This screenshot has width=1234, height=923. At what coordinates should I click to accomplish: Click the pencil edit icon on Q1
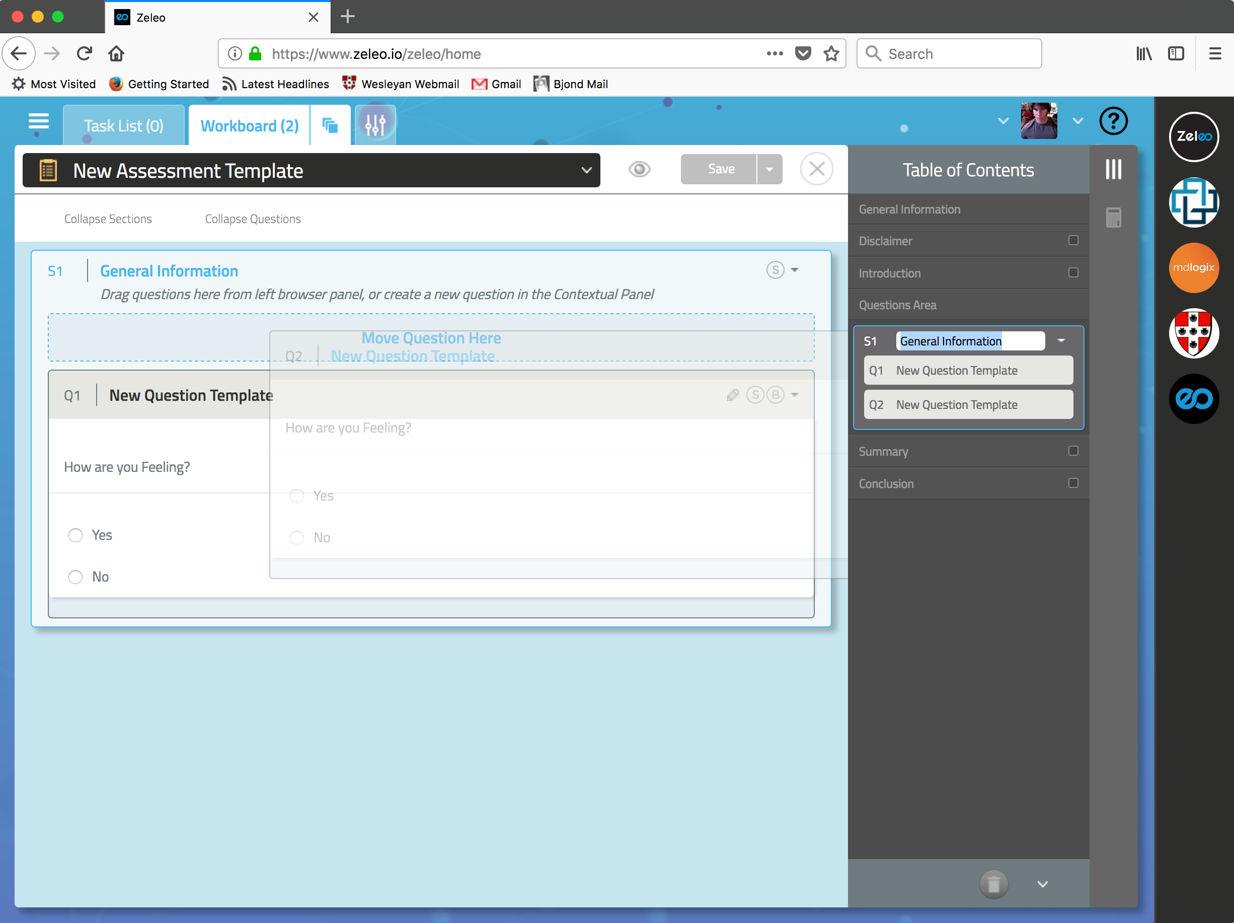click(732, 395)
